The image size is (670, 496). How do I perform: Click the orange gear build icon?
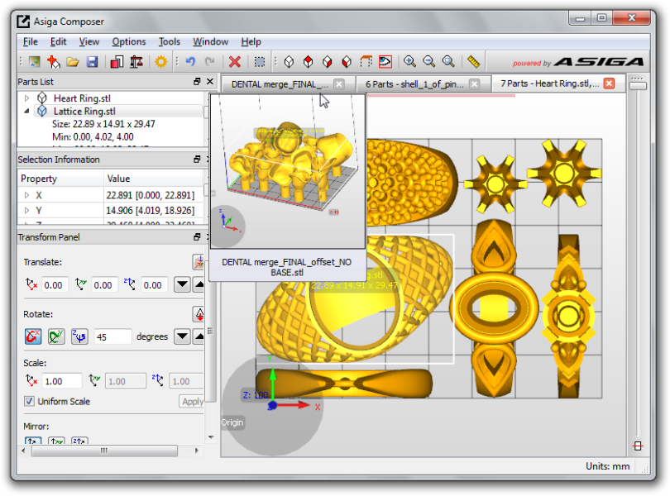point(161,62)
